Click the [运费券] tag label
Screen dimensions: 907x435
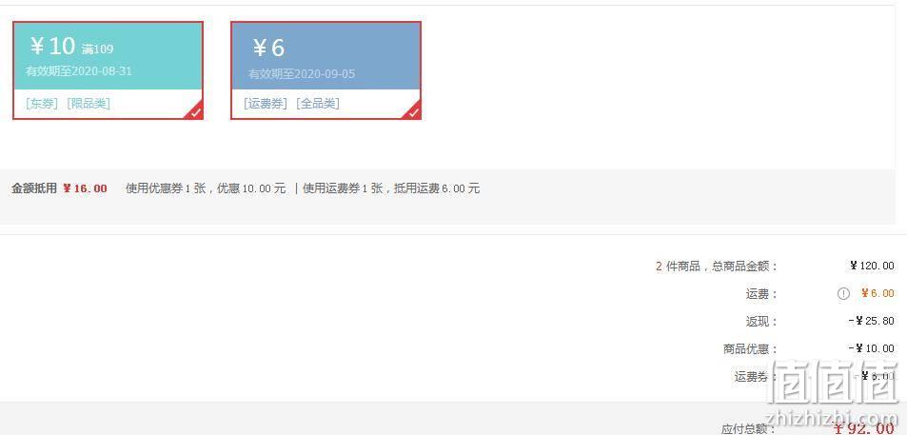(266, 104)
